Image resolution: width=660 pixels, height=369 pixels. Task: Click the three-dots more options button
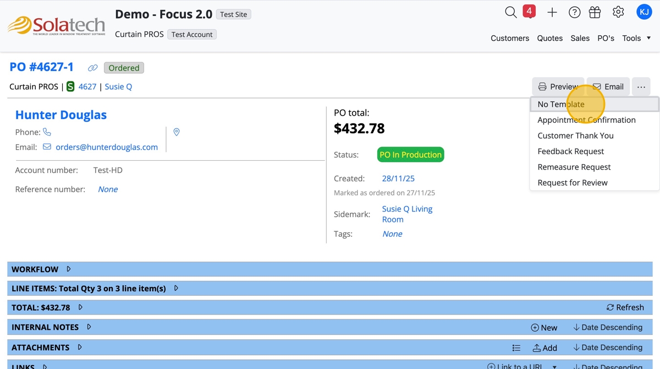pos(641,86)
